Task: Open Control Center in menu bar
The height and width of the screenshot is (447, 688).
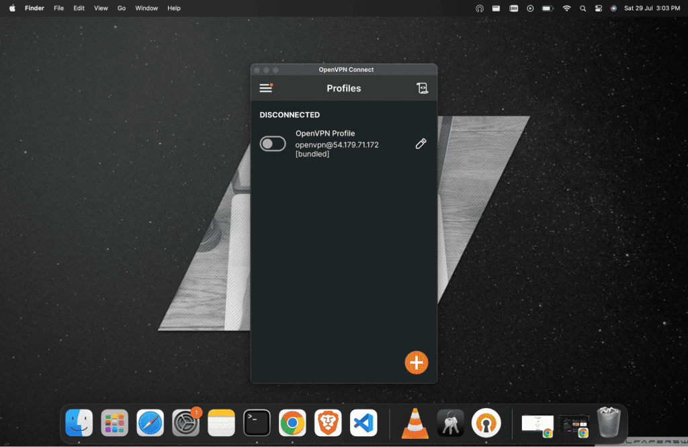Action: click(x=599, y=8)
